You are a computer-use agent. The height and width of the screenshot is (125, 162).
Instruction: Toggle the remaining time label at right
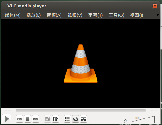154,111
